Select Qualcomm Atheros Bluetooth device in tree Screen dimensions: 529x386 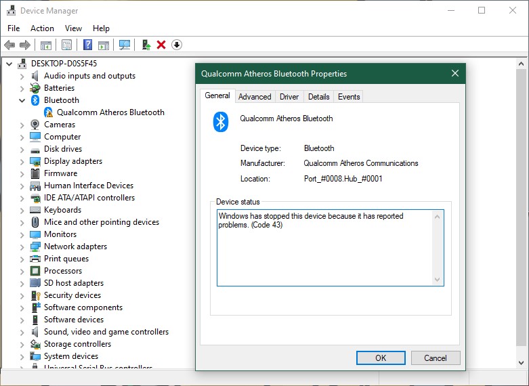pyautogui.click(x=110, y=112)
